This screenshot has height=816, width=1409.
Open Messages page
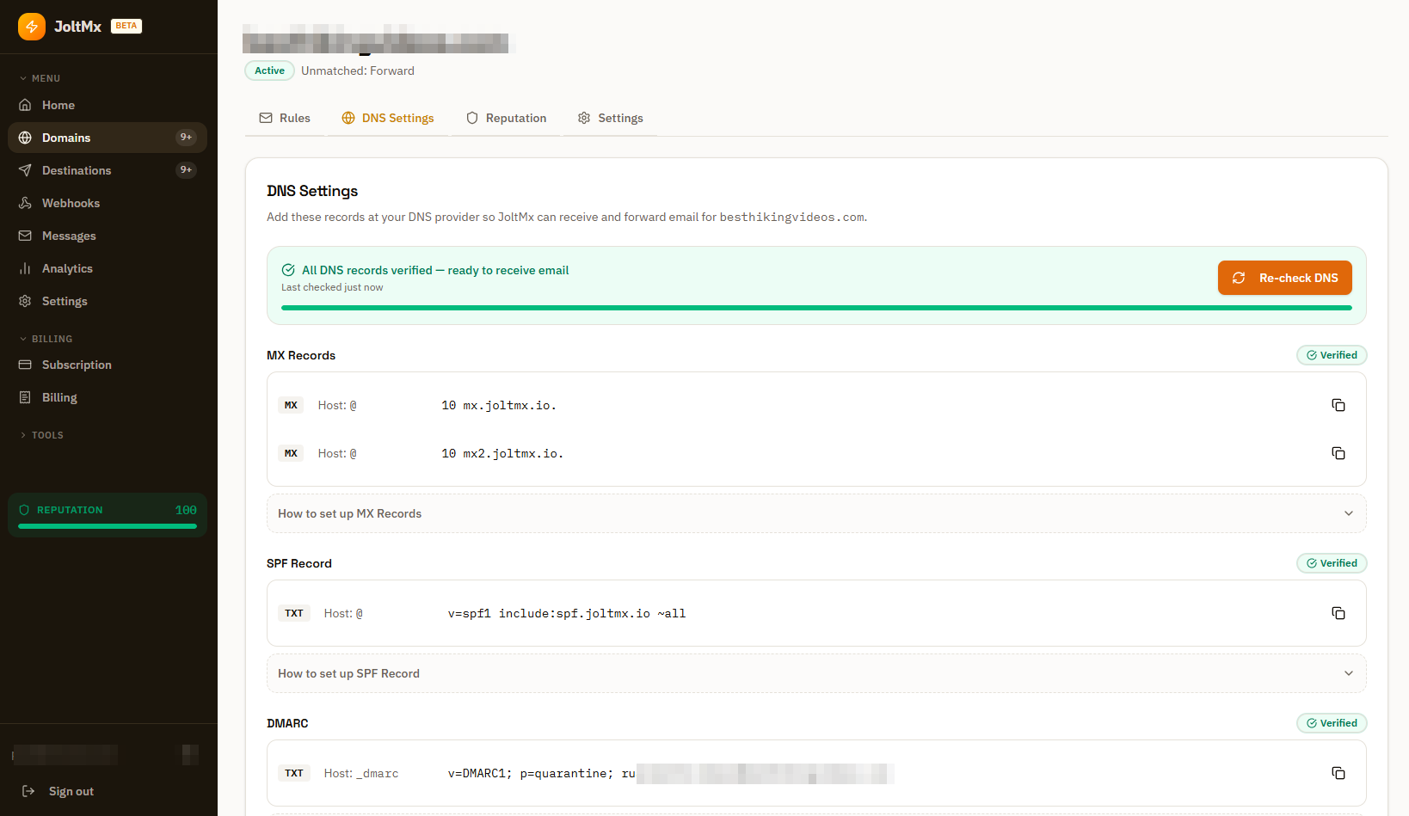click(x=108, y=236)
